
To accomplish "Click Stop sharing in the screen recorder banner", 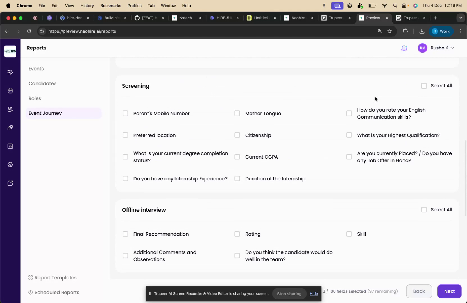I will (289, 293).
